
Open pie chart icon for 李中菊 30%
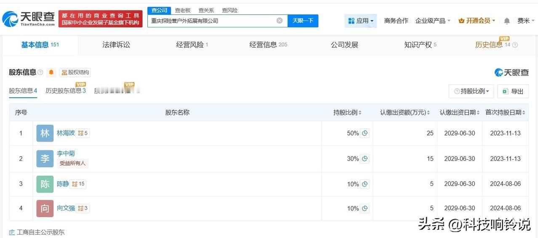coord(365,159)
